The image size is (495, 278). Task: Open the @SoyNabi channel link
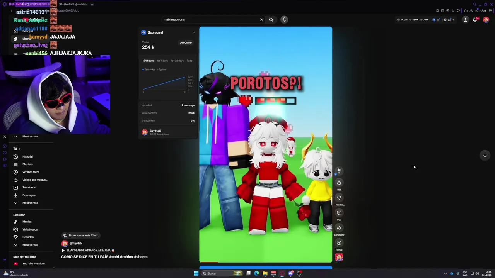[x=76, y=244]
